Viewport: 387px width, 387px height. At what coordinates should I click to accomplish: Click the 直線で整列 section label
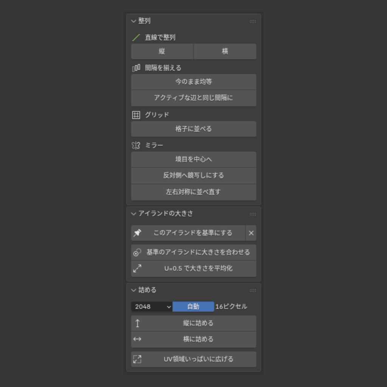click(x=160, y=37)
